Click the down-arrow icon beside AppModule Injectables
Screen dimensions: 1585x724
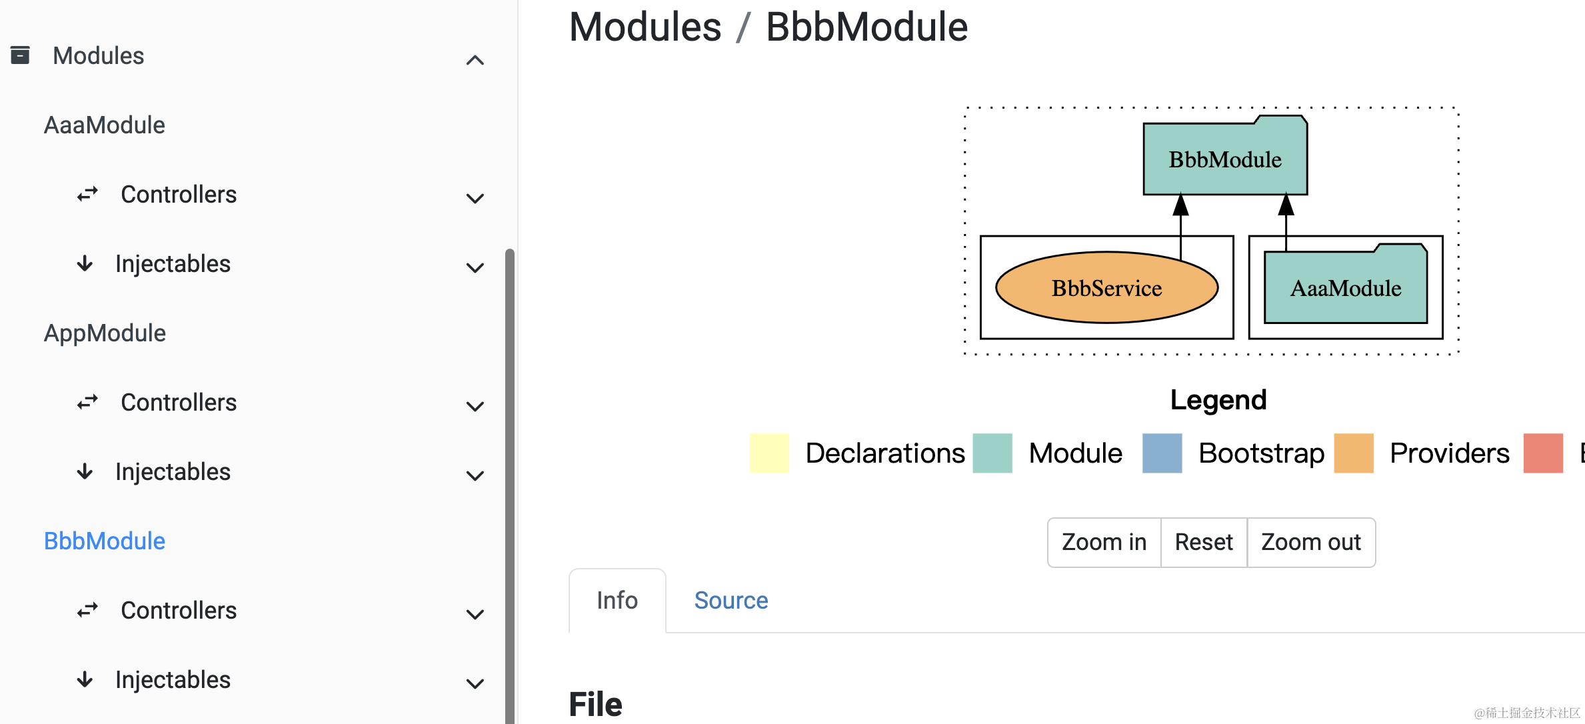point(85,471)
